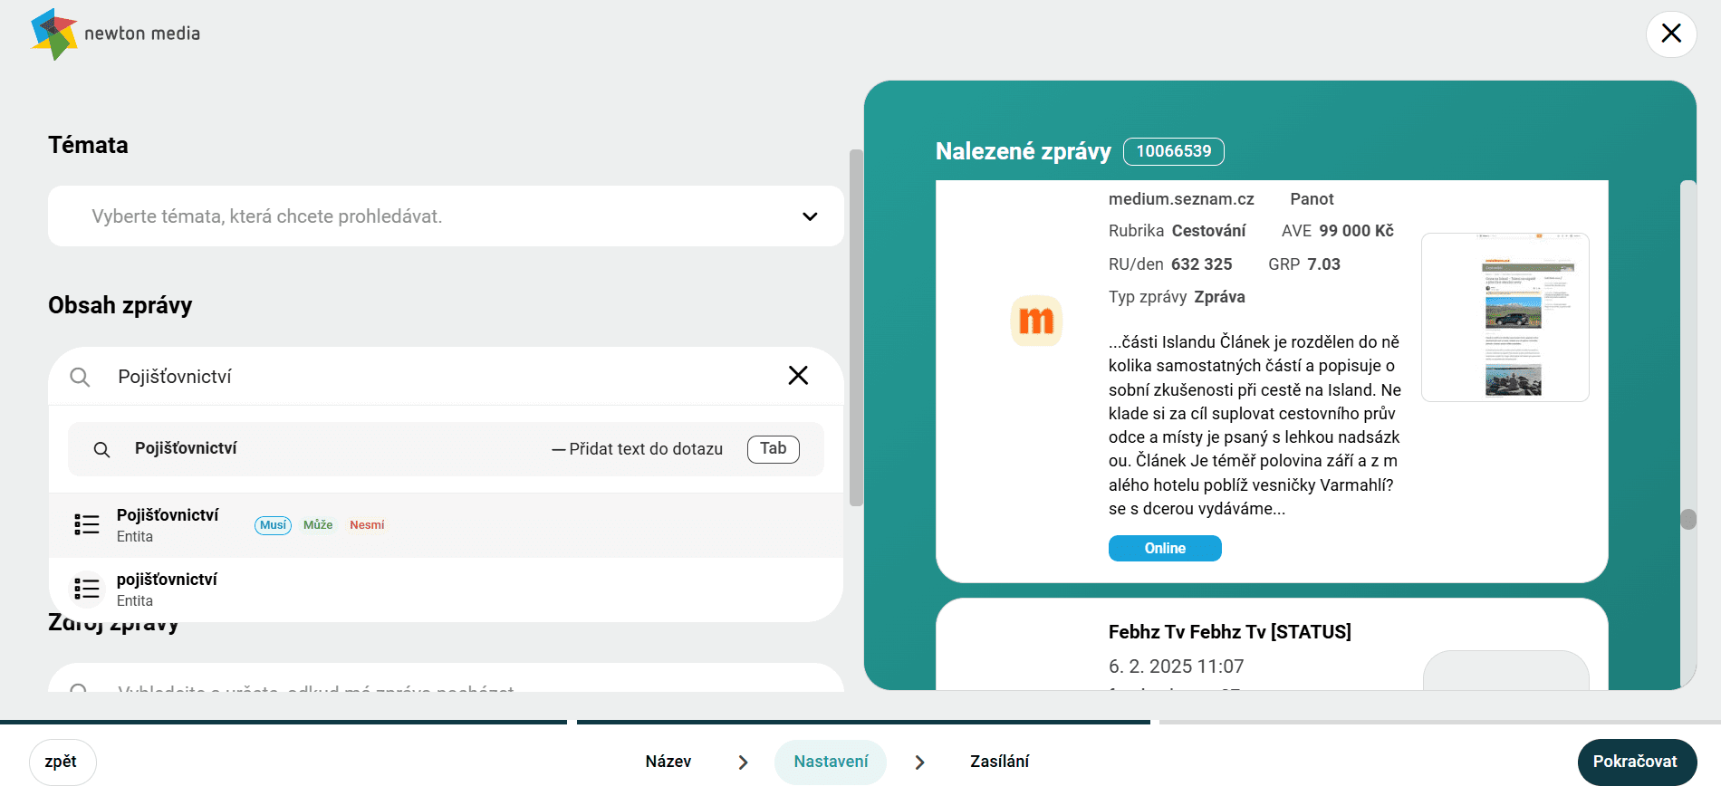1721x796 pixels.
Task: Select the capitalized Pojišťovnictví entity
Action: tap(446, 525)
